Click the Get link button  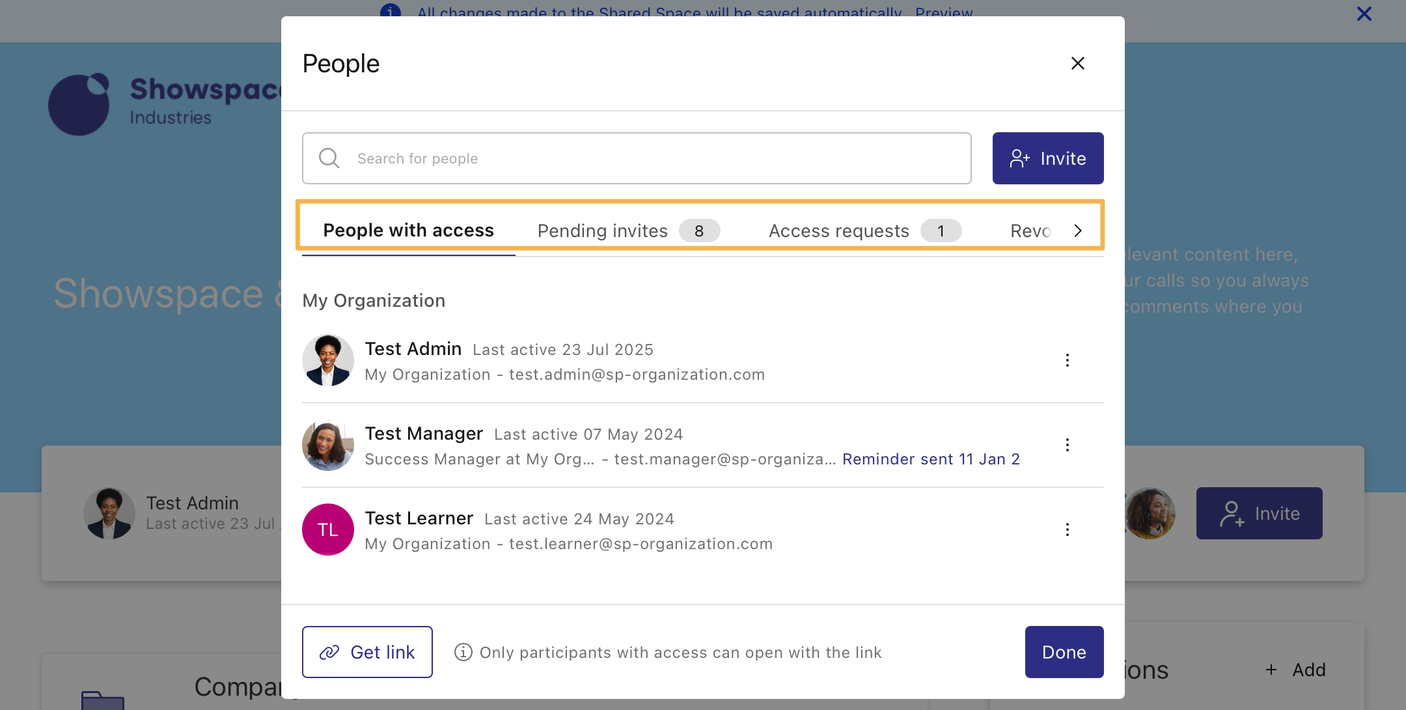click(367, 652)
